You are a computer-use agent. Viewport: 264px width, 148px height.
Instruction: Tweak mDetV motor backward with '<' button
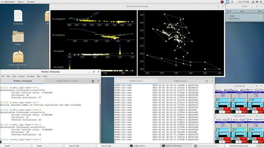point(233,105)
